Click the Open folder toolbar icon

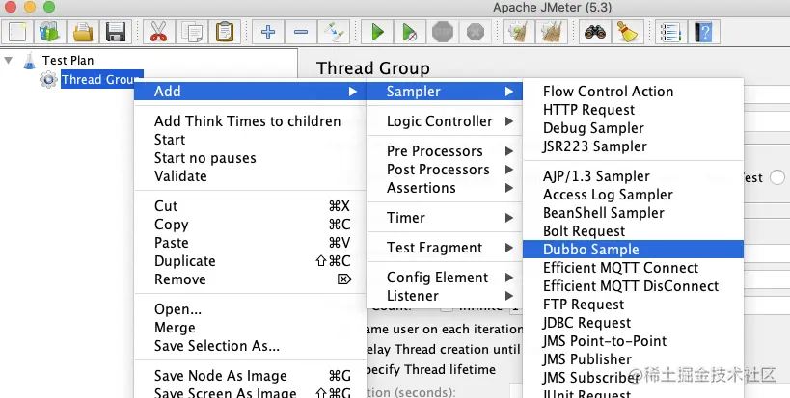pos(83,32)
